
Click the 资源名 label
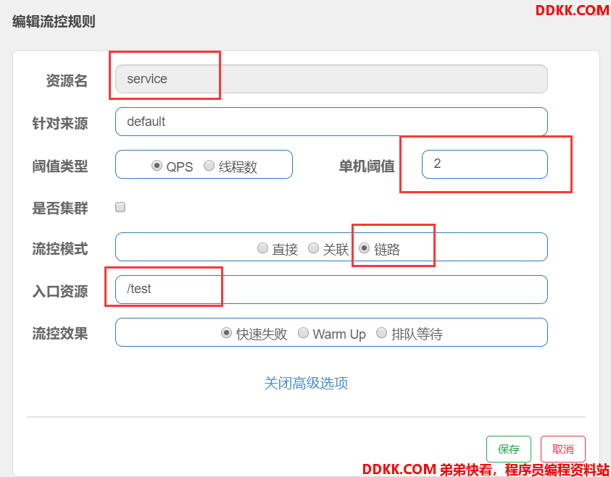click(x=67, y=81)
